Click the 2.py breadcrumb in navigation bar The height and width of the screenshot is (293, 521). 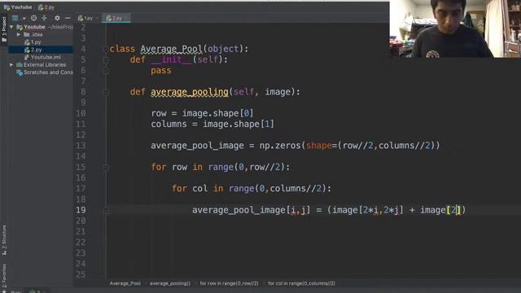point(46,7)
